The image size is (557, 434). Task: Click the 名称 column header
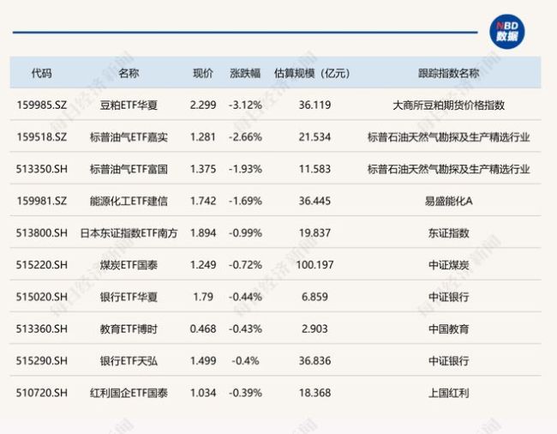(x=129, y=73)
